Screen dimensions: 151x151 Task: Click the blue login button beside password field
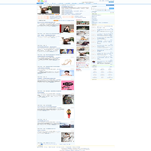click(112, 8)
